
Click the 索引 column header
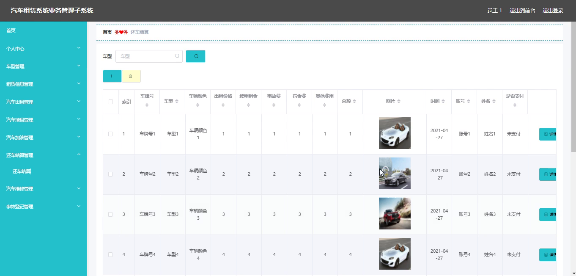coord(126,102)
